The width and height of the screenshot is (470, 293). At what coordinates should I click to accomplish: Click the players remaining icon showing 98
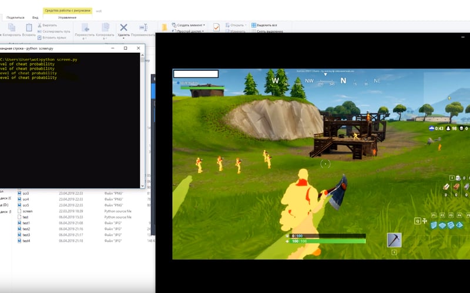tap(448, 128)
